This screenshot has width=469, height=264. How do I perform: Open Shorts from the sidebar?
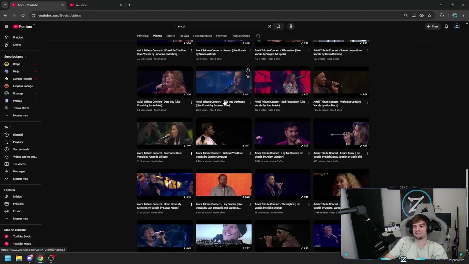pyautogui.click(x=21, y=45)
